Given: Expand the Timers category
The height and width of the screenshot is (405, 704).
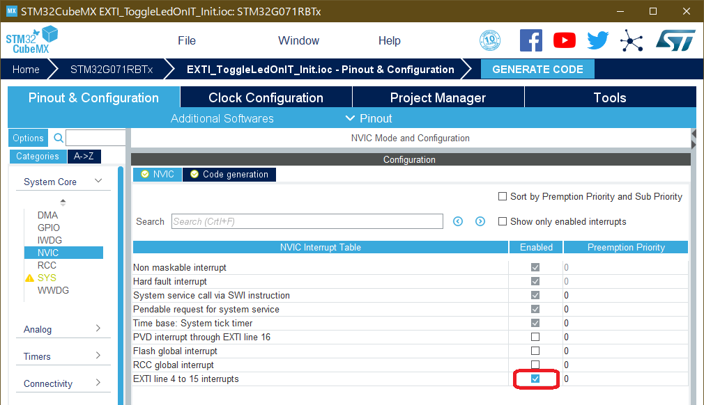Looking at the screenshot, I should click(98, 356).
